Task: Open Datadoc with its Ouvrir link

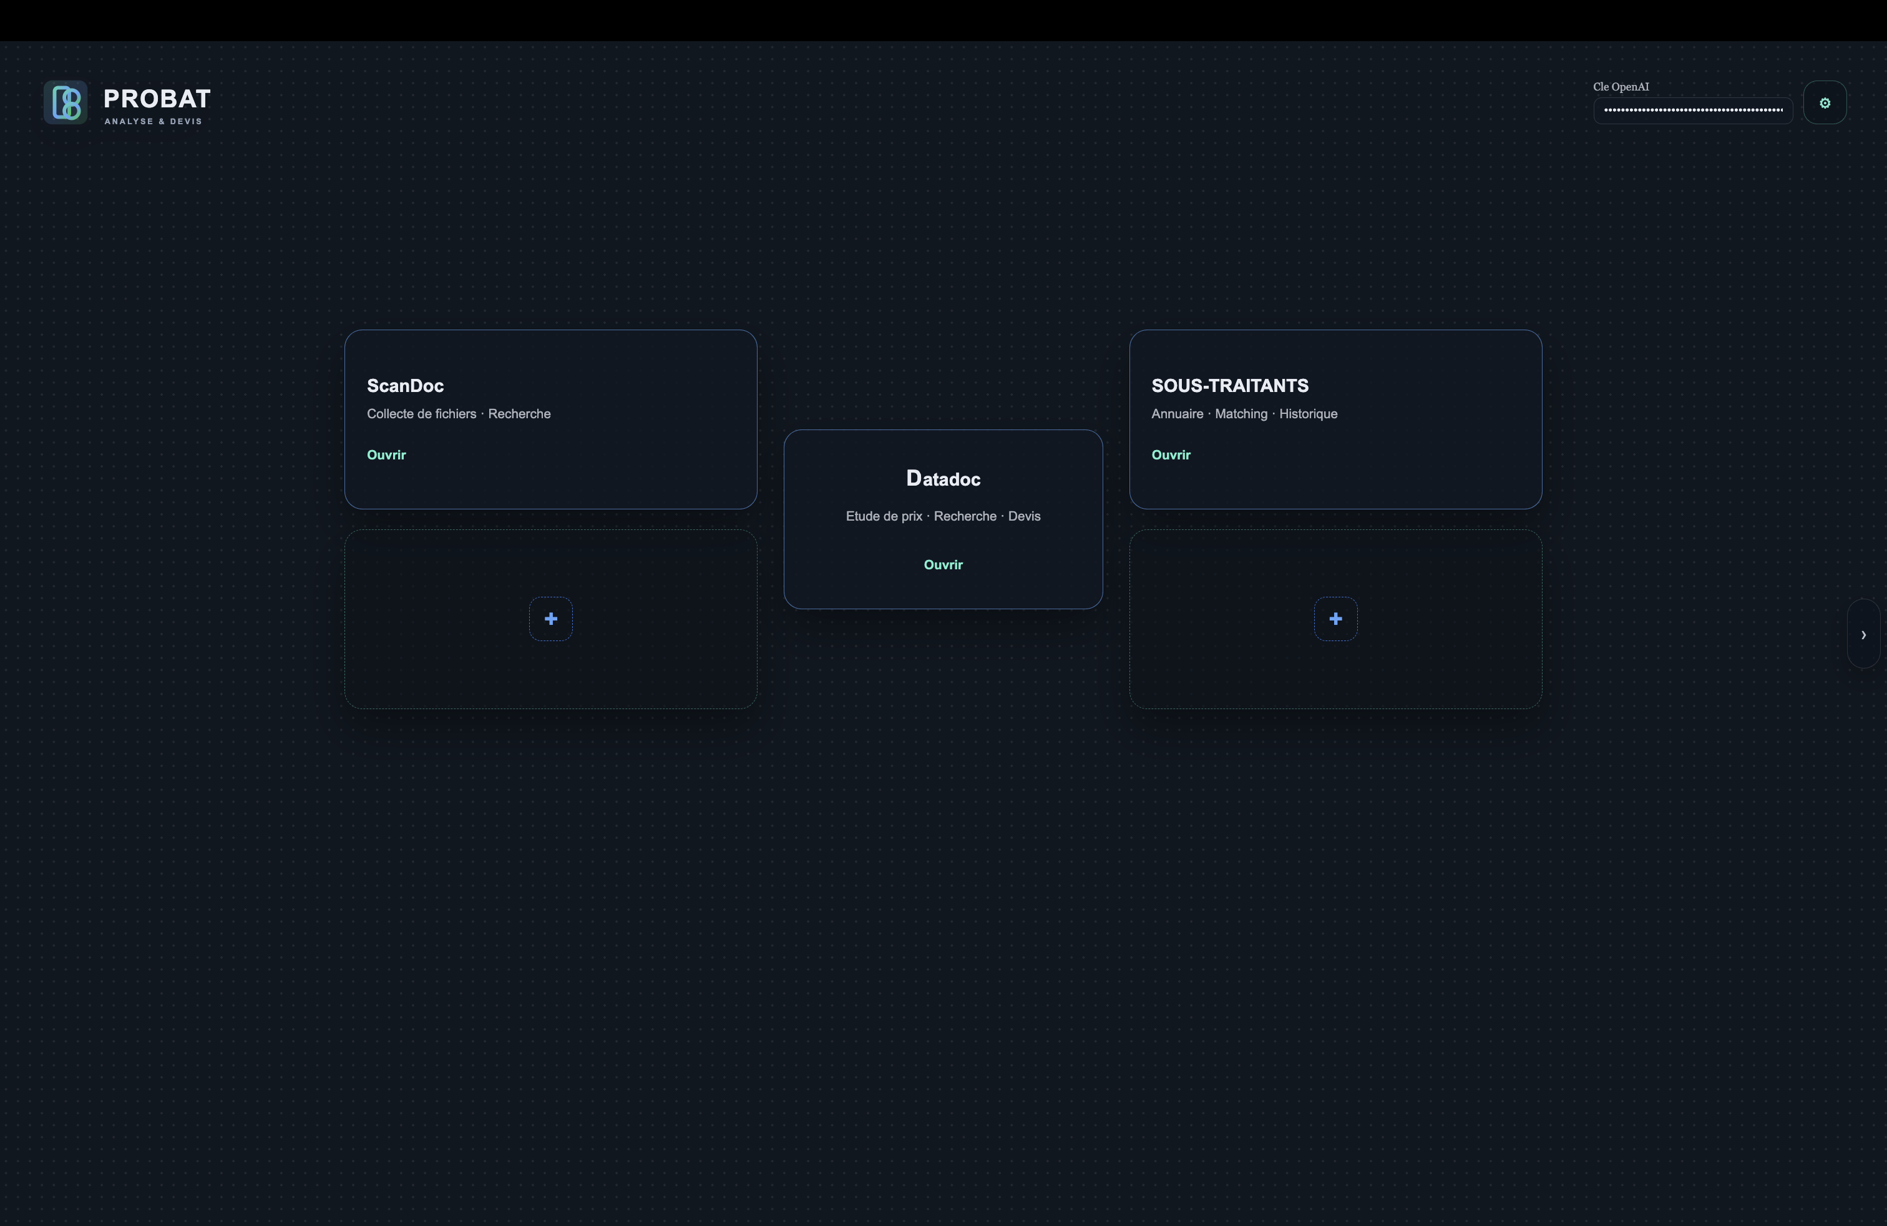Action: click(x=943, y=565)
